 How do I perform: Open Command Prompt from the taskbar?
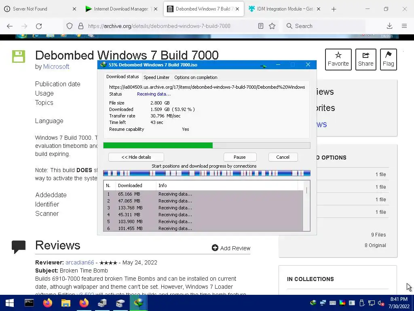(x=29, y=303)
